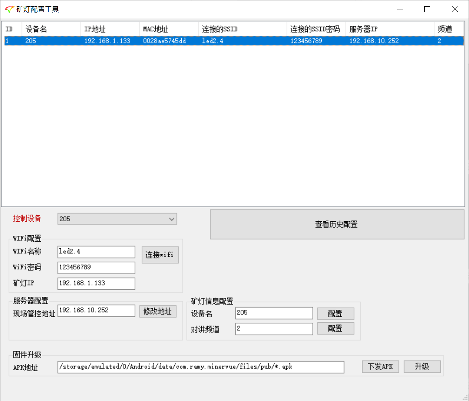
Task: Open the 控制设备 dropdown
Action: (117, 219)
